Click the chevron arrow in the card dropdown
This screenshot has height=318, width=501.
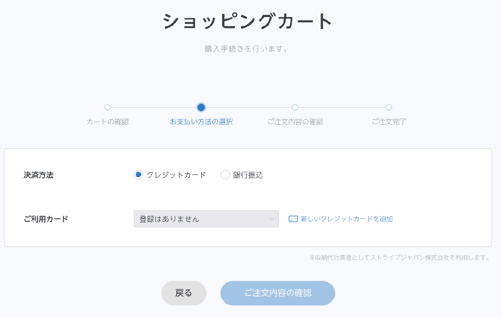pyautogui.click(x=272, y=219)
